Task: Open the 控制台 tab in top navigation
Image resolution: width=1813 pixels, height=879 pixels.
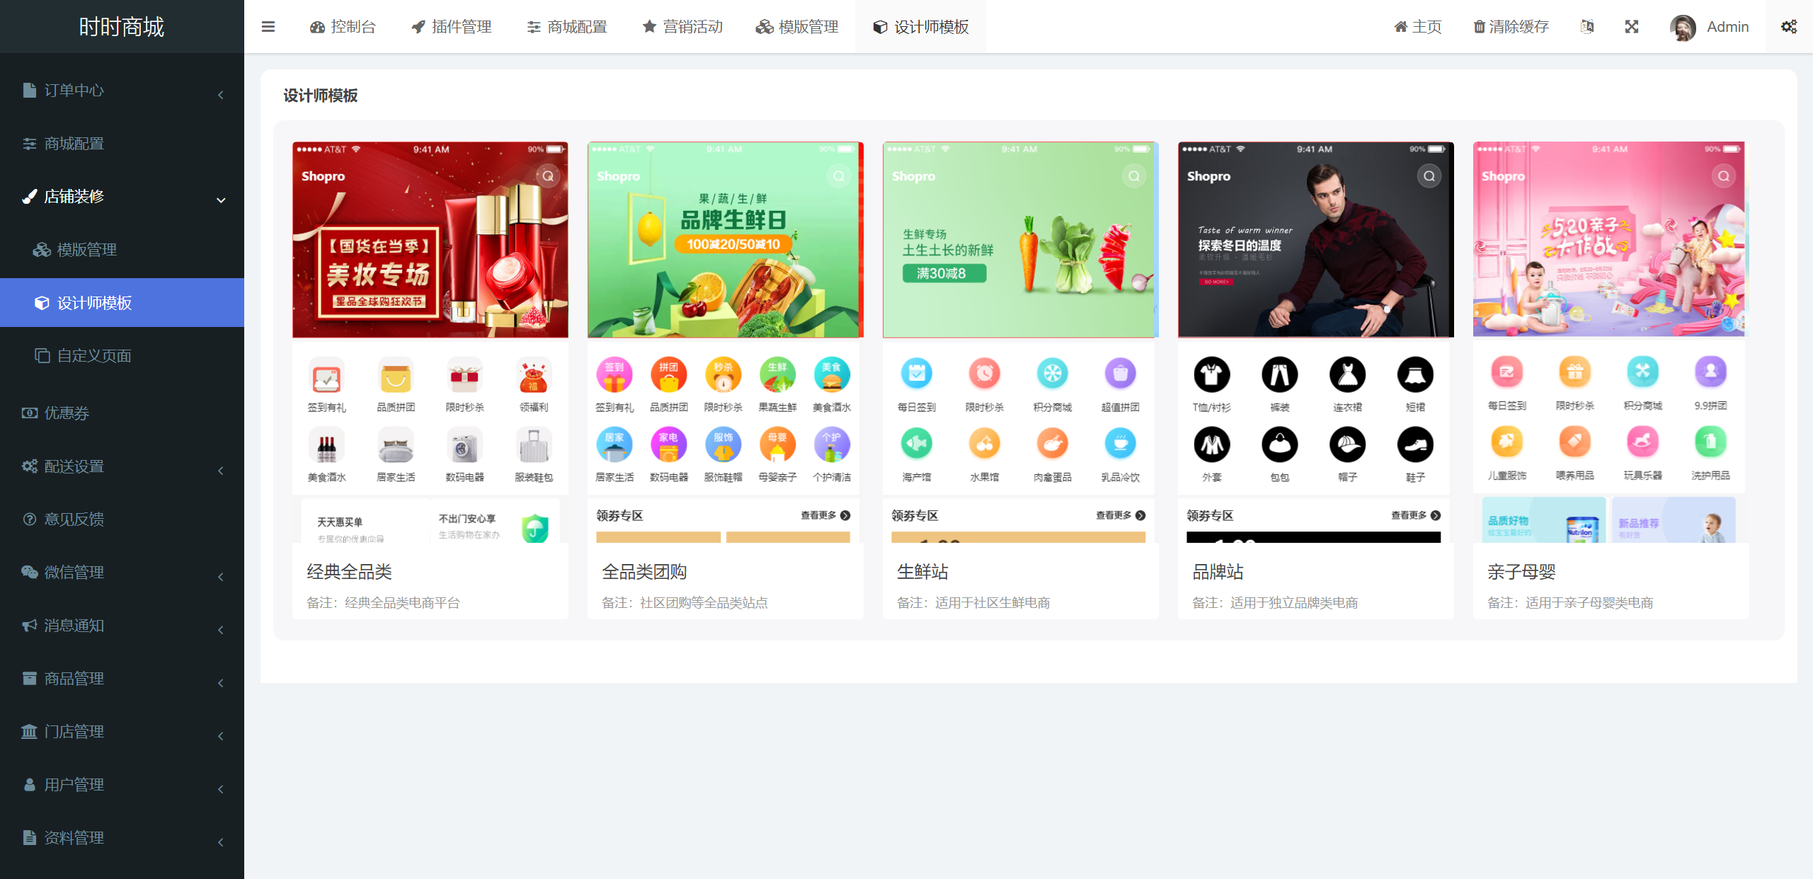Action: point(343,27)
